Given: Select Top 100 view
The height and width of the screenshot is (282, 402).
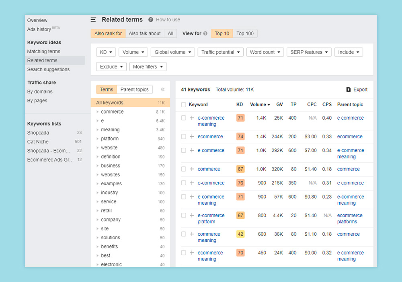Looking at the screenshot, I should coord(245,33).
